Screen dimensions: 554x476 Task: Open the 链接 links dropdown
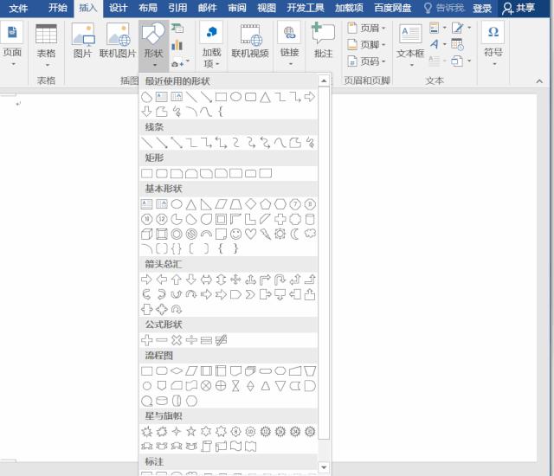point(289,44)
